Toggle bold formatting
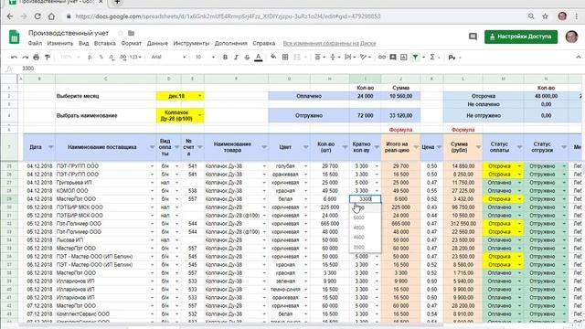Viewport: 585px width, 329px height. click(225, 57)
